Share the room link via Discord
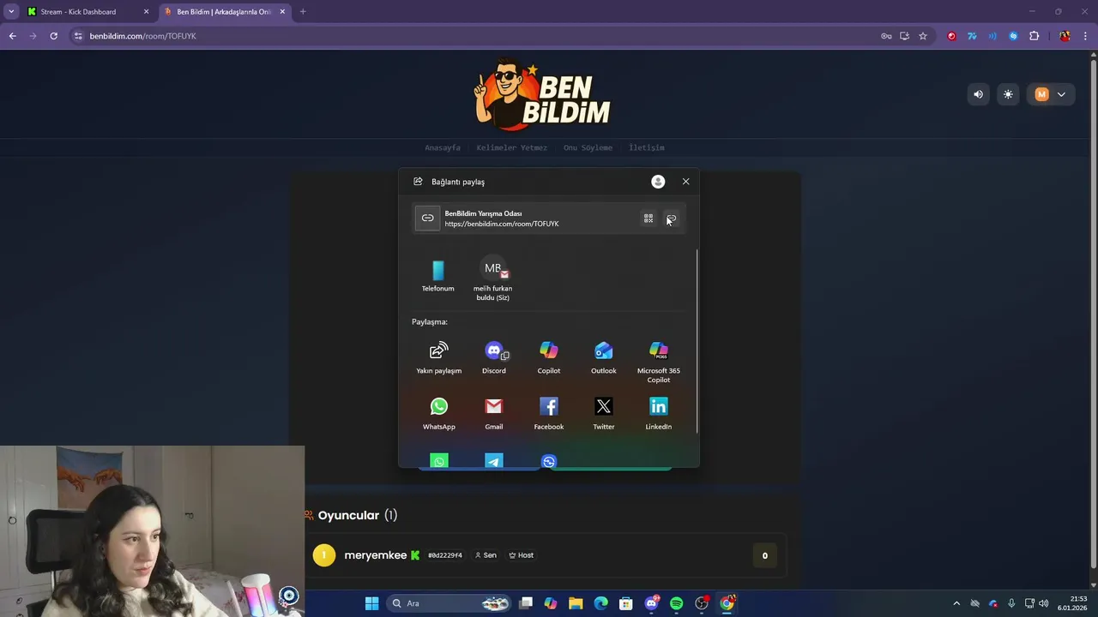Image resolution: width=1098 pixels, height=617 pixels. [x=494, y=358]
